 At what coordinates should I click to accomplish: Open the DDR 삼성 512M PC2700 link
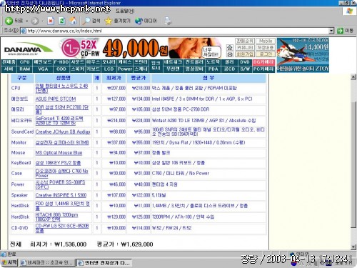pyautogui.click(x=61, y=109)
